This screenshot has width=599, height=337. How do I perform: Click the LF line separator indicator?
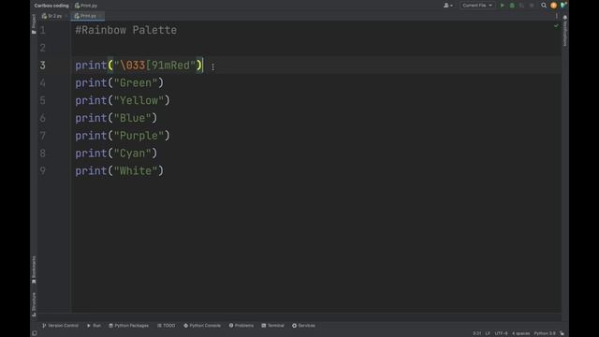click(488, 333)
